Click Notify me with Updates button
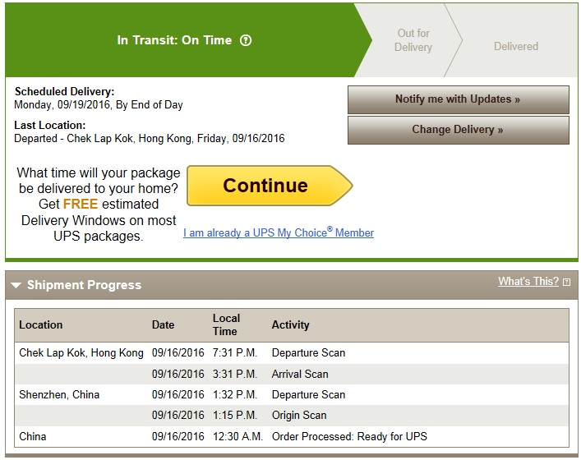The image size is (581, 460). click(458, 99)
